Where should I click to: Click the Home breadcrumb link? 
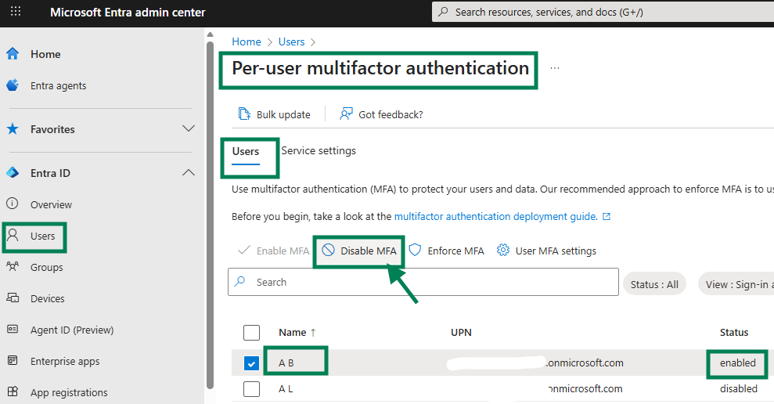point(247,42)
